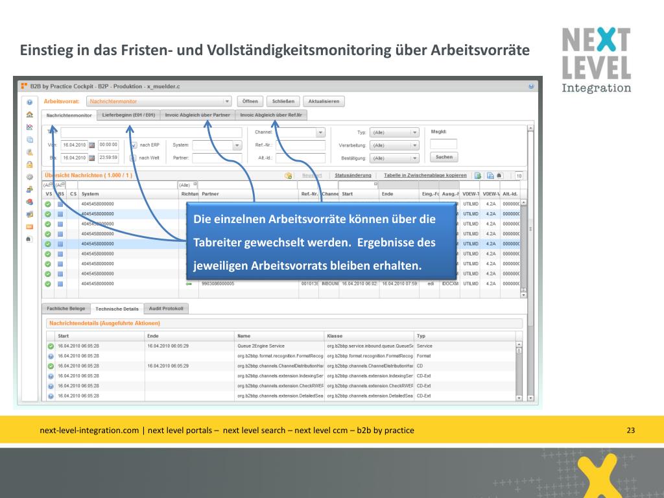
Task: Switch to Technische Details tab
Action: click(117, 309)
